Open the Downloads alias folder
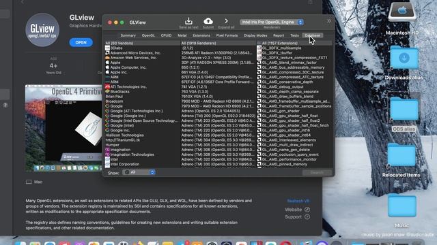437x245 pixels. point(404,58)
